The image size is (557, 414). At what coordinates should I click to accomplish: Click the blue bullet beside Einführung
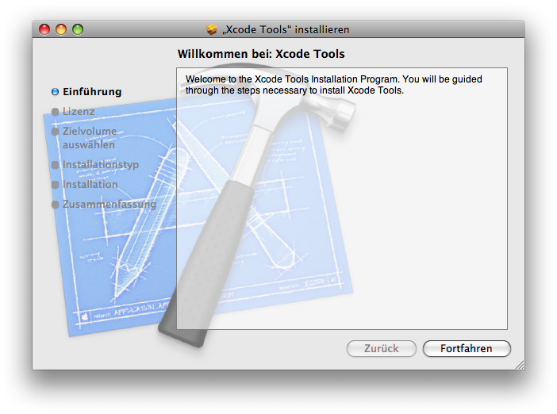pyautogui.click(x=55, y=92)
